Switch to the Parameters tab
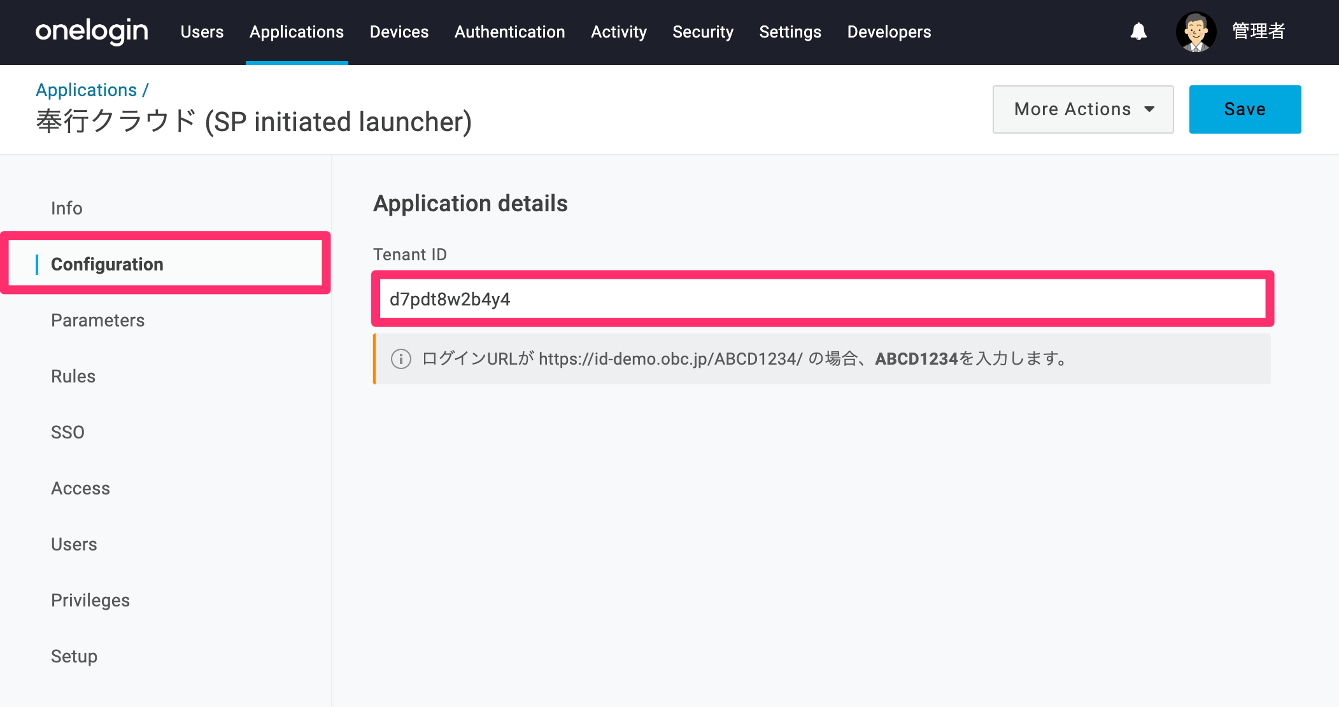The image size is (1339, 707). 98,320
